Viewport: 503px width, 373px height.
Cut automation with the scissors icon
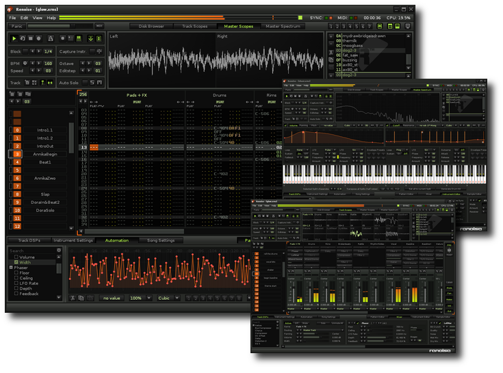(x=73, y=298)
